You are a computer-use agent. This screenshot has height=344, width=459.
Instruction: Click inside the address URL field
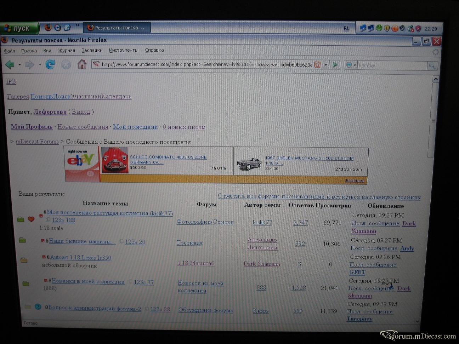click(x=206, y=64)
